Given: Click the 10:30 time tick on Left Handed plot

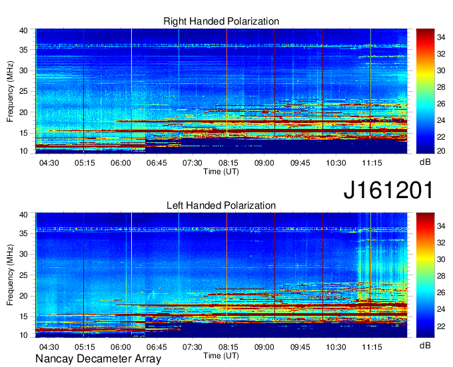Looking at the screenshot, I should point(336,347).
